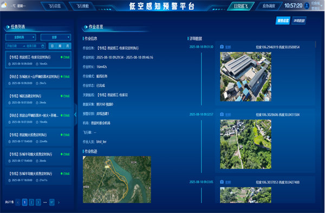Collapse the task list panel with the left arrow
The height and width of the screenshot is (213, 325).
pos(75,115)
